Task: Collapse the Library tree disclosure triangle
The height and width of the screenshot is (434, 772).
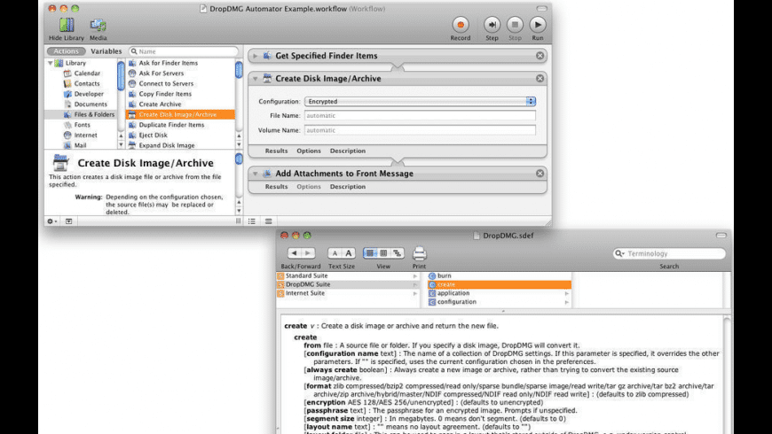Action: 51,63
